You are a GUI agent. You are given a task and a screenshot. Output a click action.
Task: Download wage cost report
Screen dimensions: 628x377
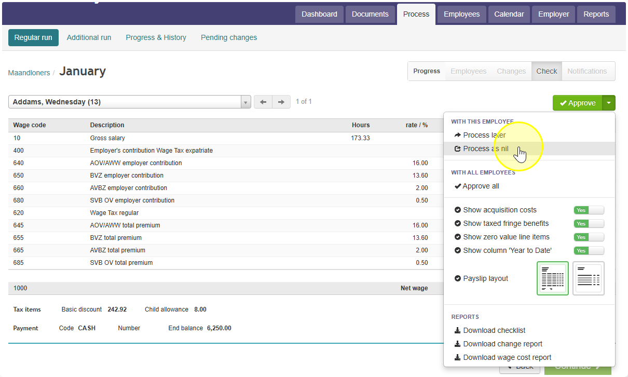(x=529, y=357)
